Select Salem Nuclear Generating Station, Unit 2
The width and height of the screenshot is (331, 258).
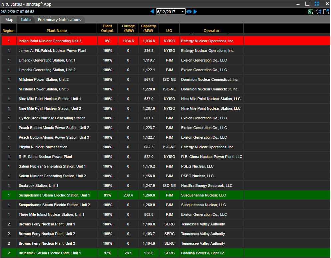pyautogui.click(x=52, y=176)
